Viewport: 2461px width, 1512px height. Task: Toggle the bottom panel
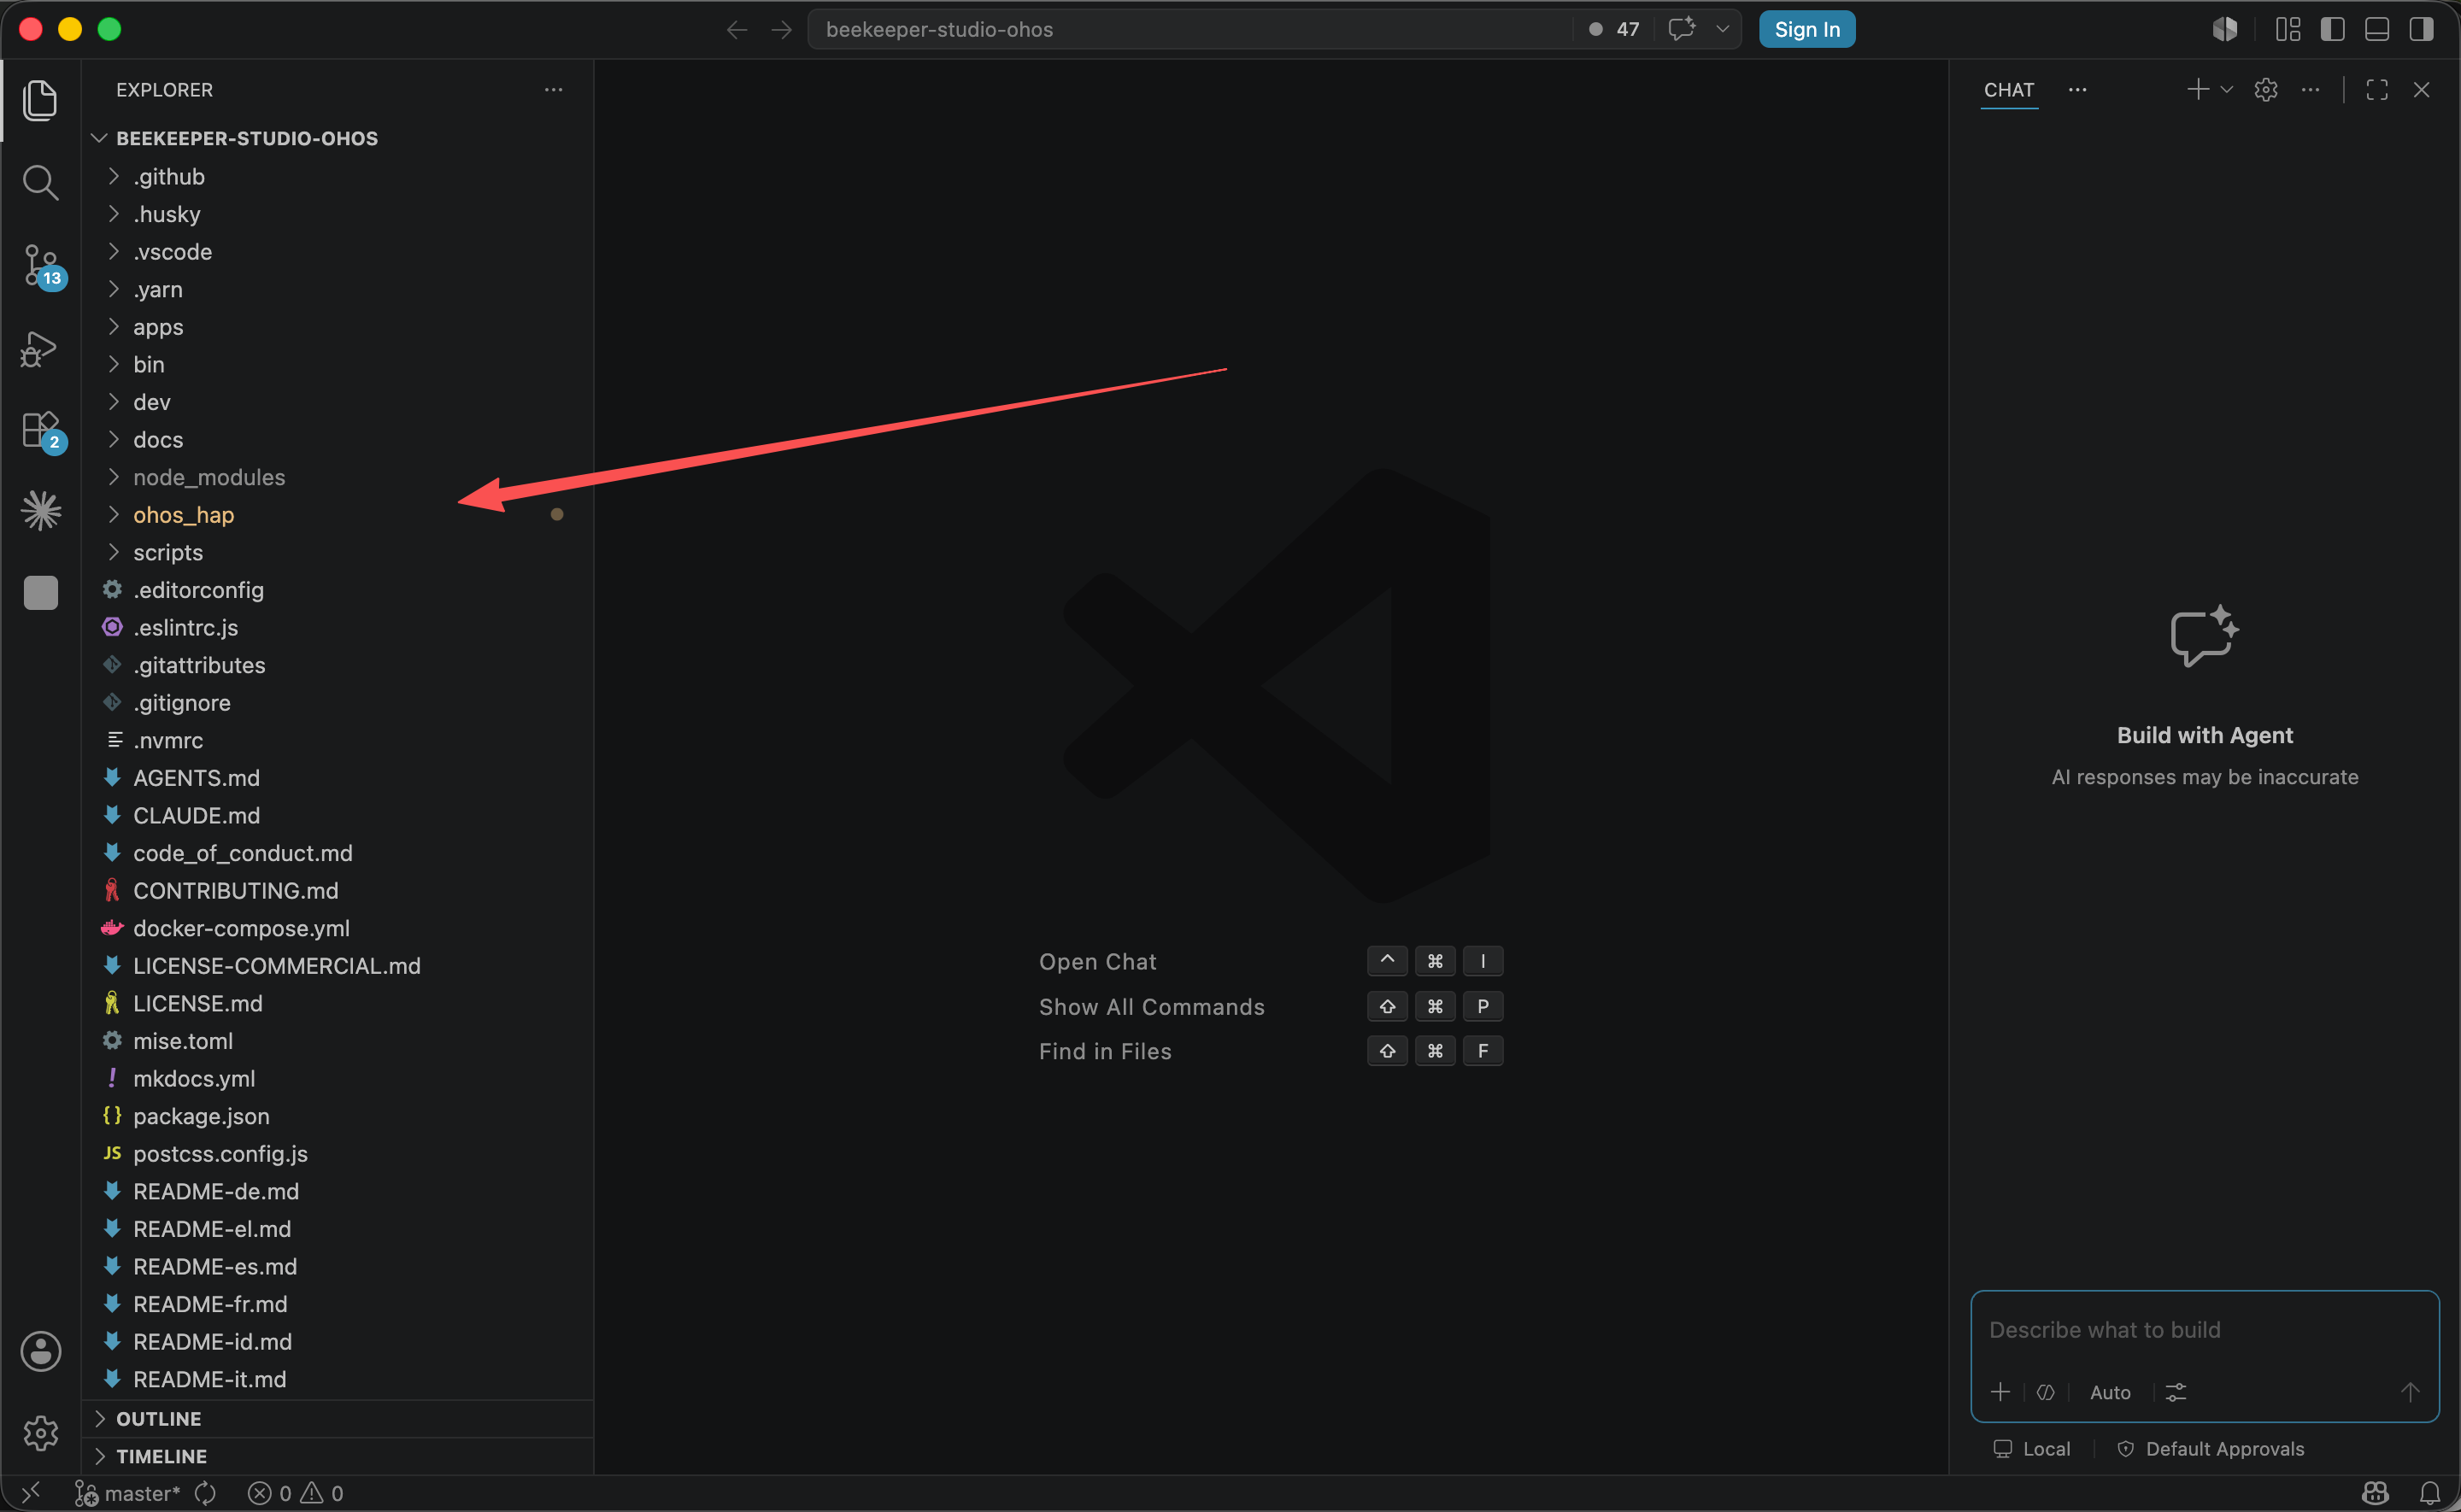(x=2377, y=29)
